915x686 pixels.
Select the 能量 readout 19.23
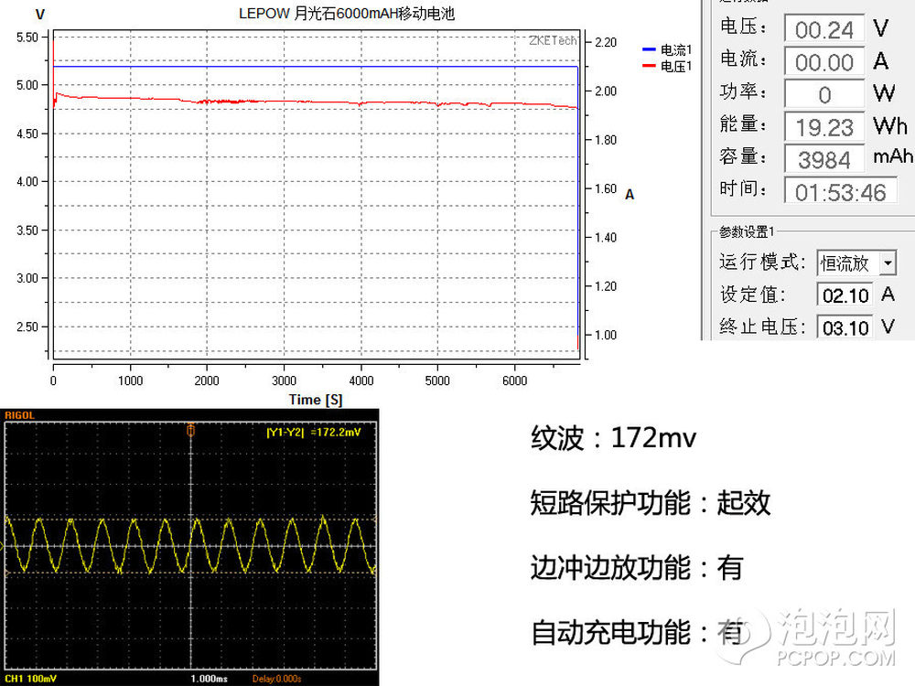tap(824, 127)
